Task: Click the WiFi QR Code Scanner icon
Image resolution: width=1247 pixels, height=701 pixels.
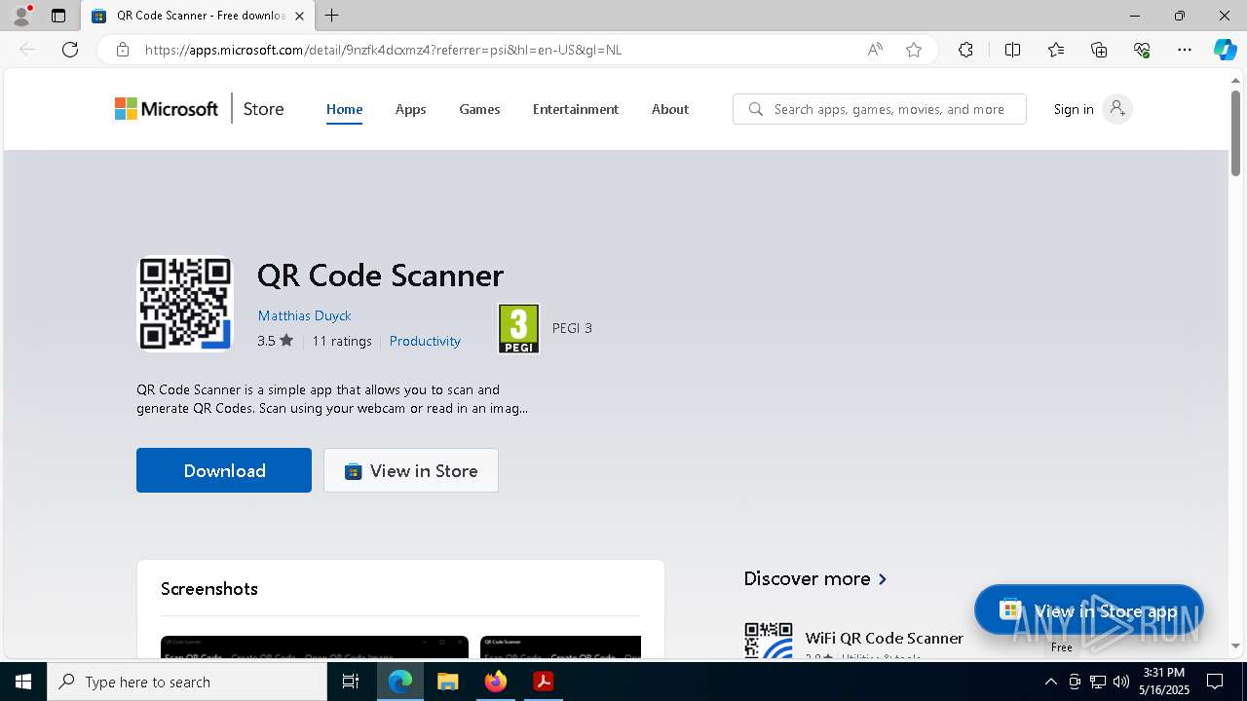Action: point(769,641)
